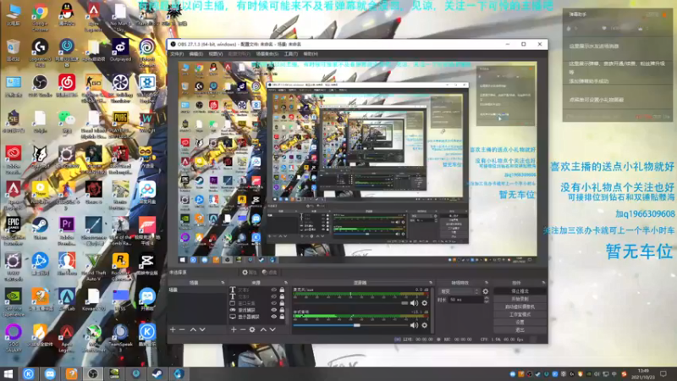The width and height of the screenshot is (677, 381).
Task: Select Steam shortcut on desktop
Action: [40, 228]
